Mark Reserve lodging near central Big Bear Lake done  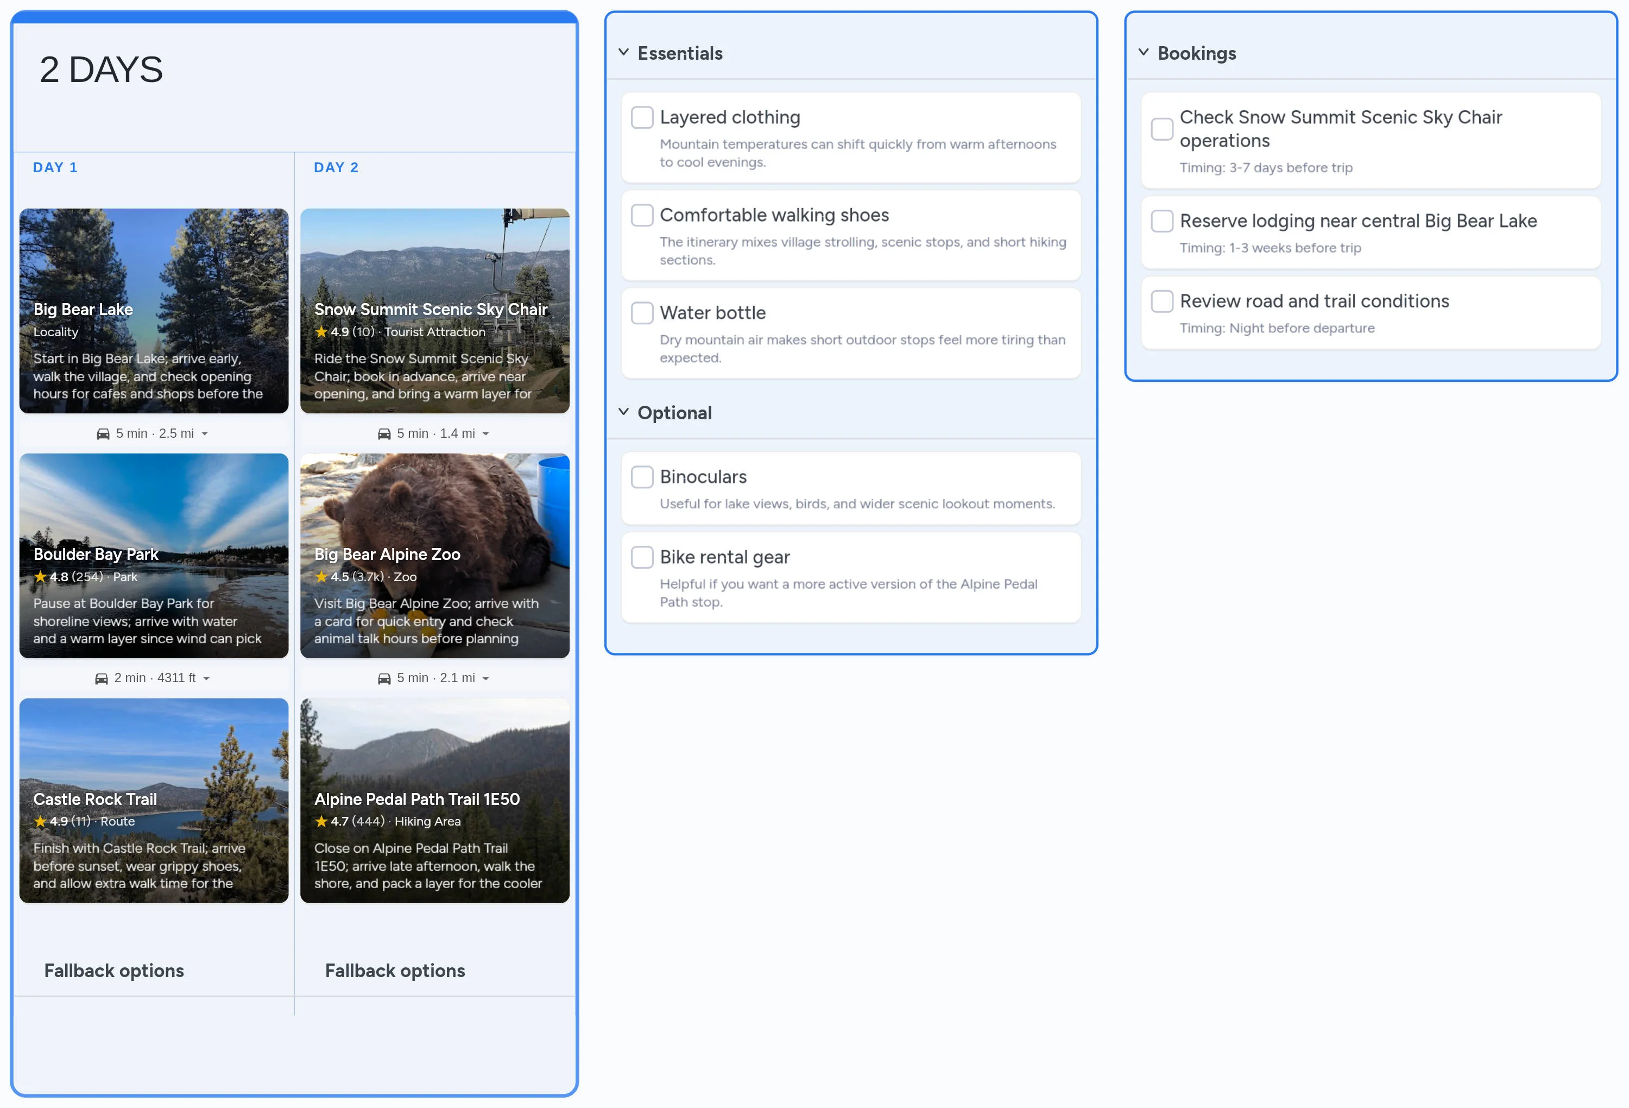click(x=1162, y=220)
